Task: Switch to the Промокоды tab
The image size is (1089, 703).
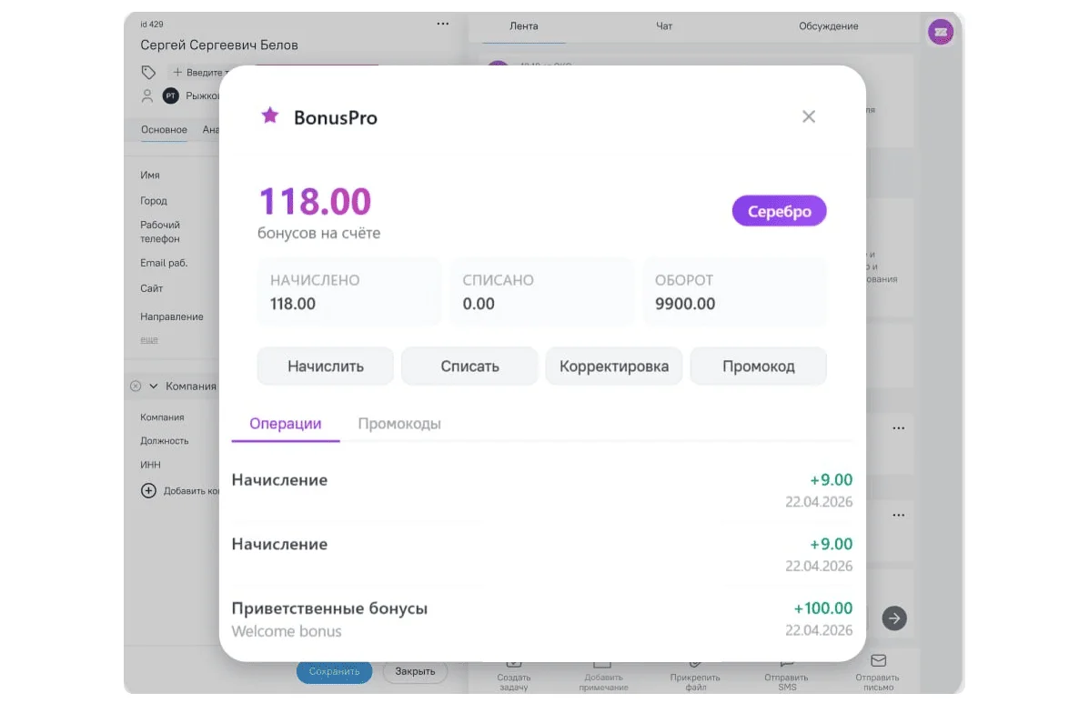Action: (x=399, y=423)
